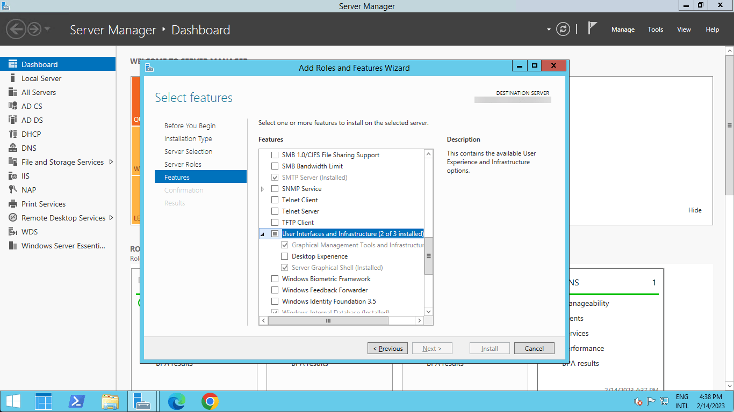Click horizontal scrollbar left arrow in features
Image resolution: width=734 pixels, height=412 pixels.
[263, 321]
